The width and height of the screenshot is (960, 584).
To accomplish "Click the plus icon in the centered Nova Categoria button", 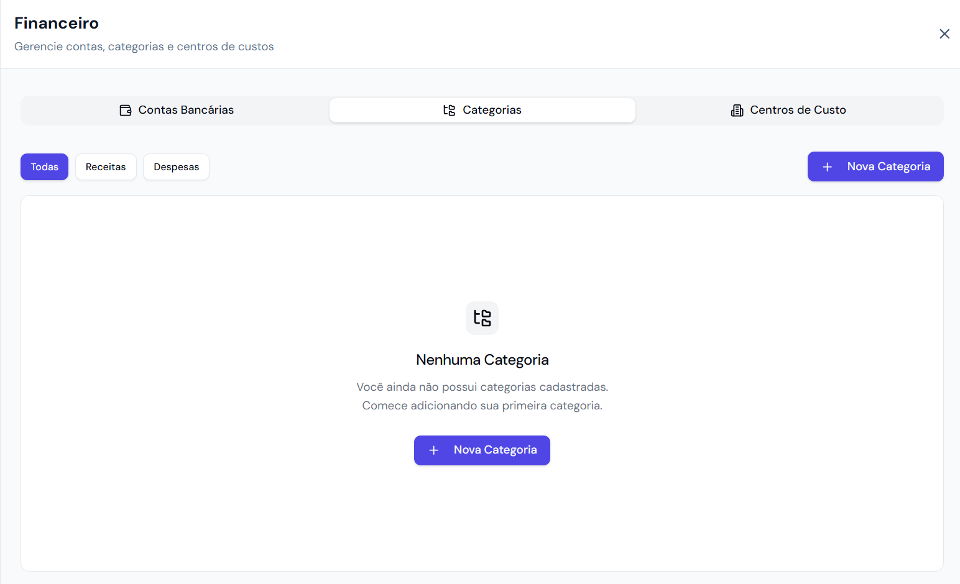I will [x=434, y=450].
